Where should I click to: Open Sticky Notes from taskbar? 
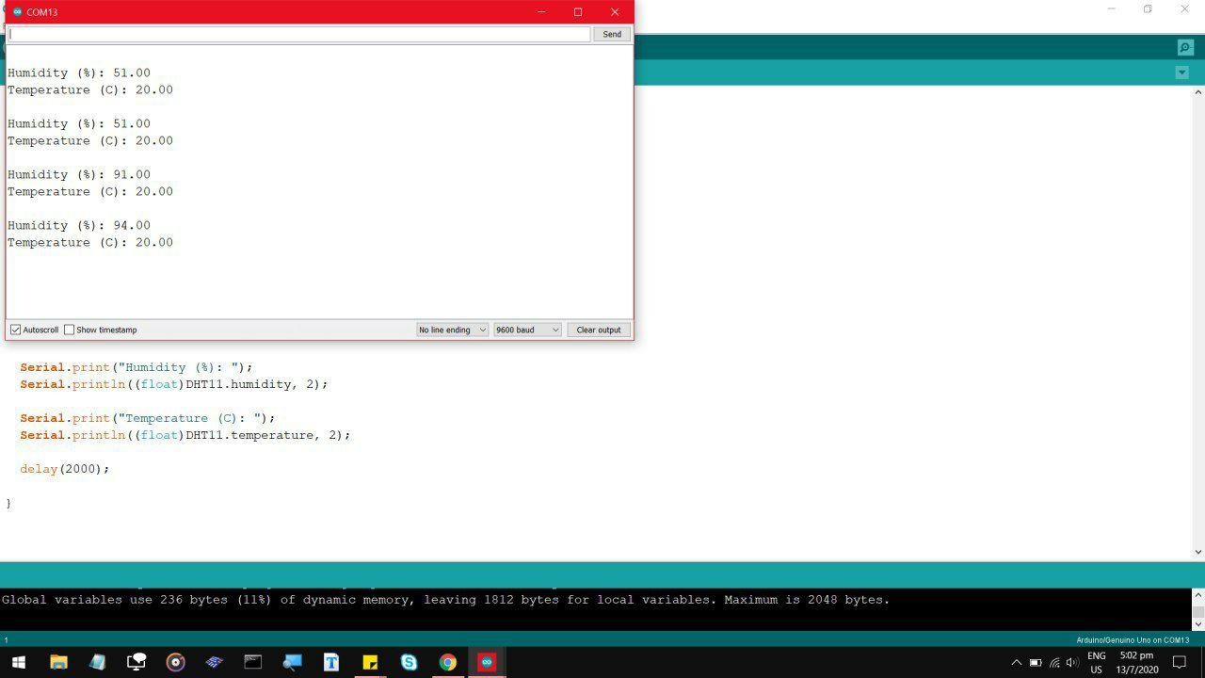[x=370, y=662]
